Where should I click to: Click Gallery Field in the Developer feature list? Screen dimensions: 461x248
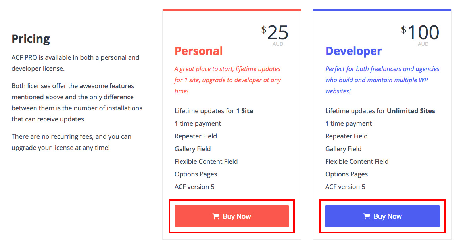[x=344, y=149]
